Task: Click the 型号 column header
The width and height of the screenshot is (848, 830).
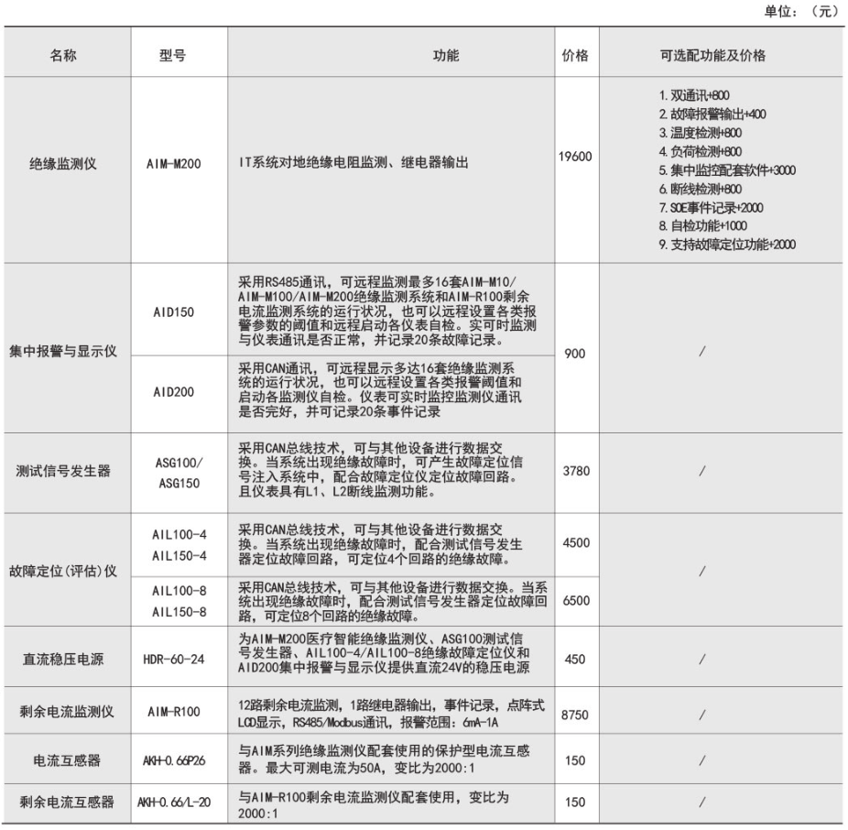Action: click(172, 55)
